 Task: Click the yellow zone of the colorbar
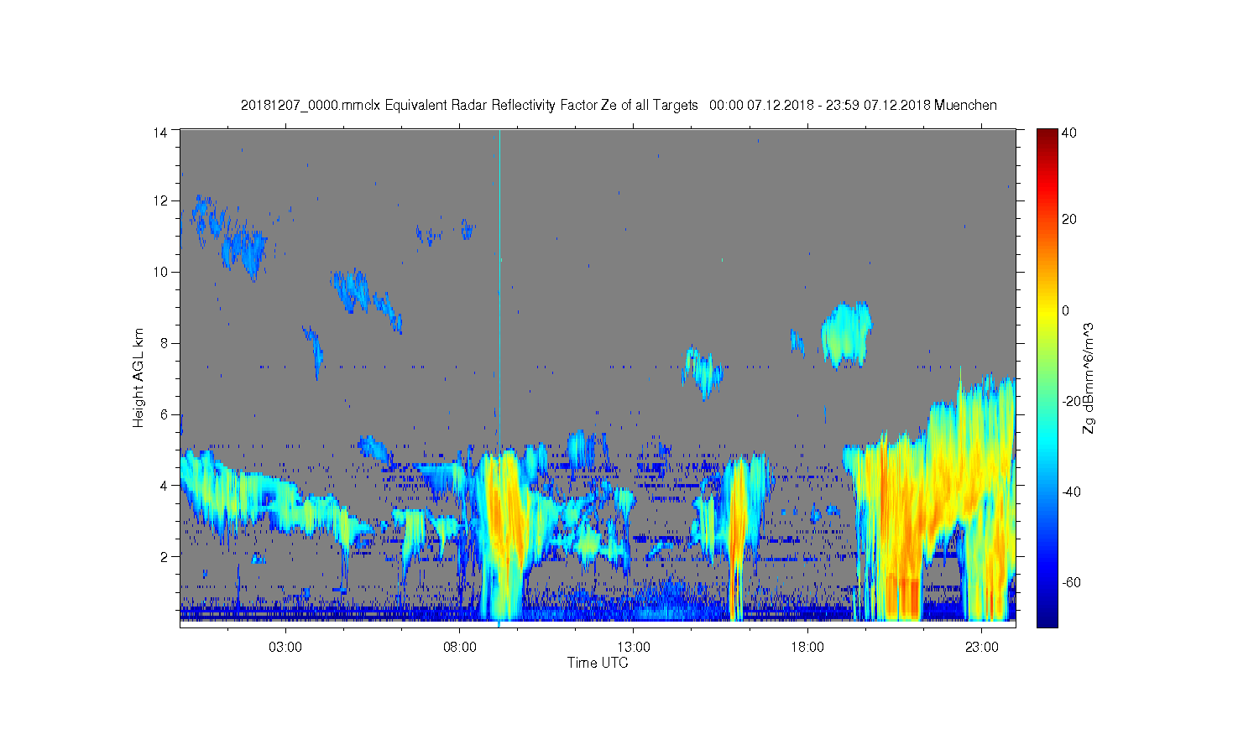coord(1046,312)
